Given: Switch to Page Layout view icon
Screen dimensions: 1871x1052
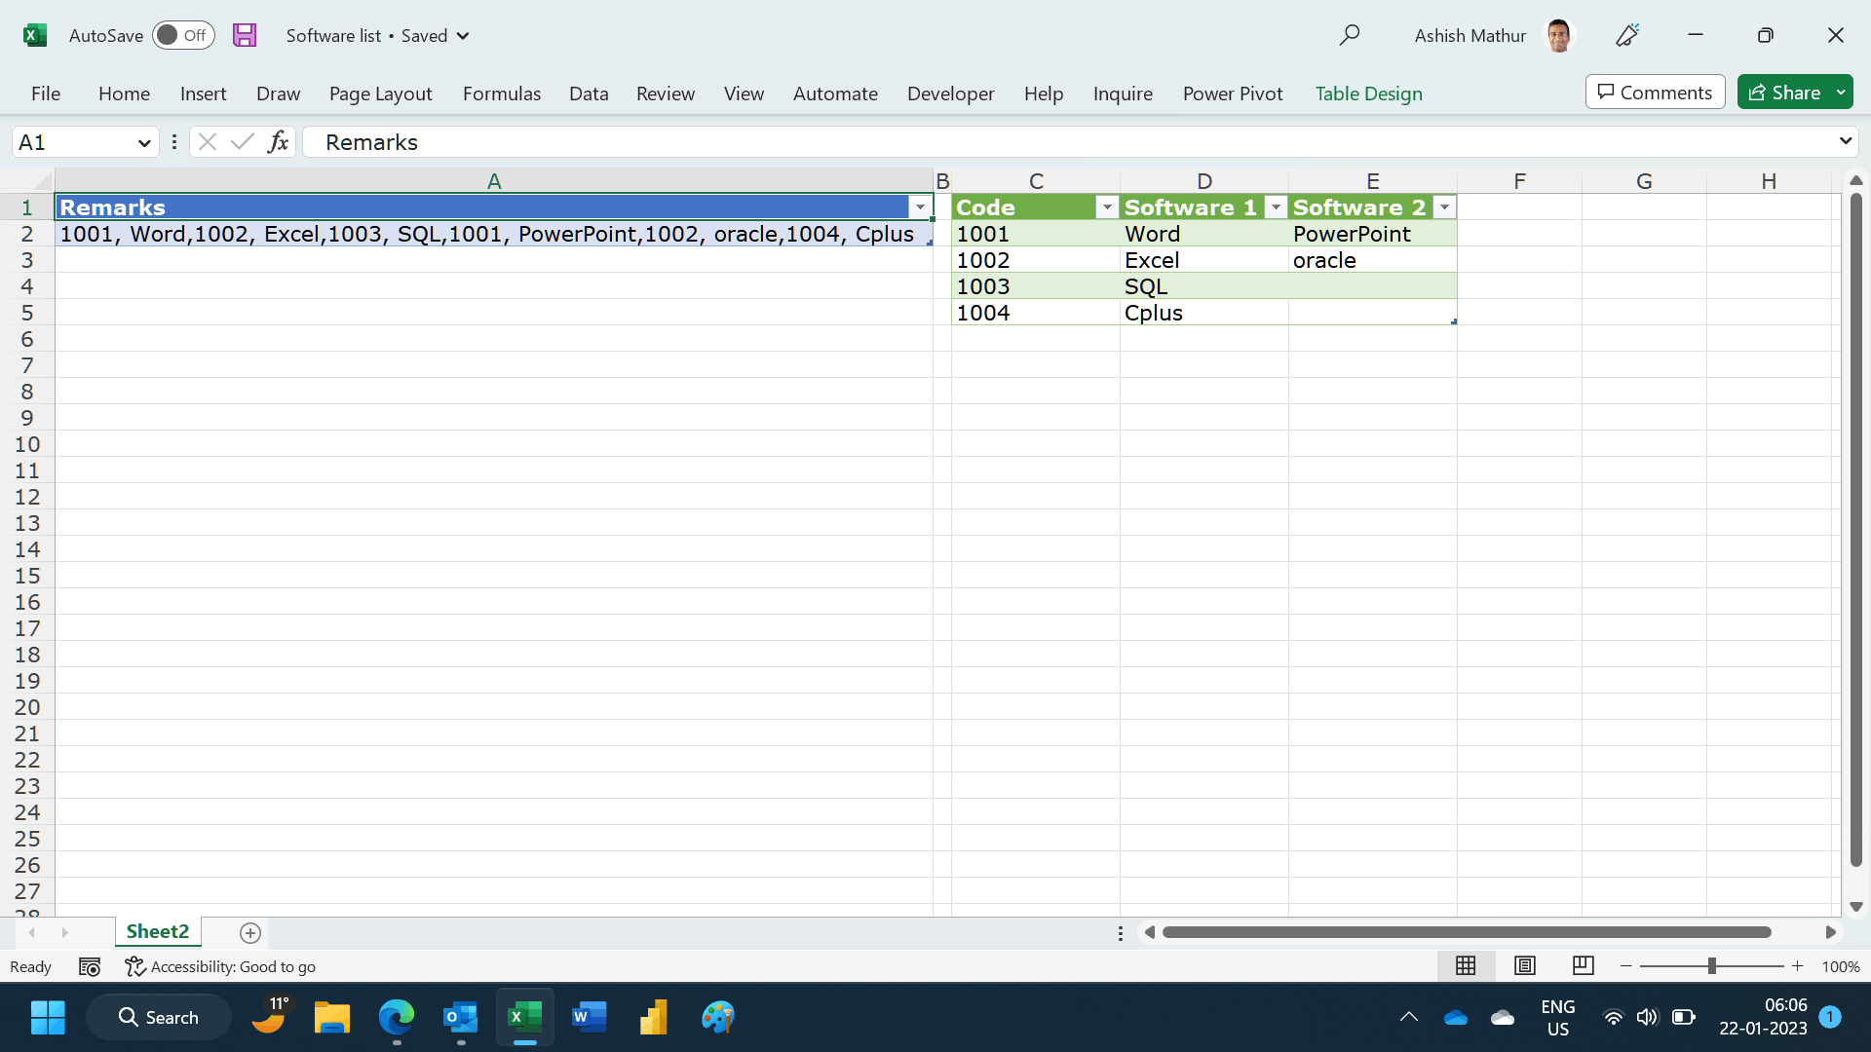Looking at the screenshot, I should [1525, 965].
